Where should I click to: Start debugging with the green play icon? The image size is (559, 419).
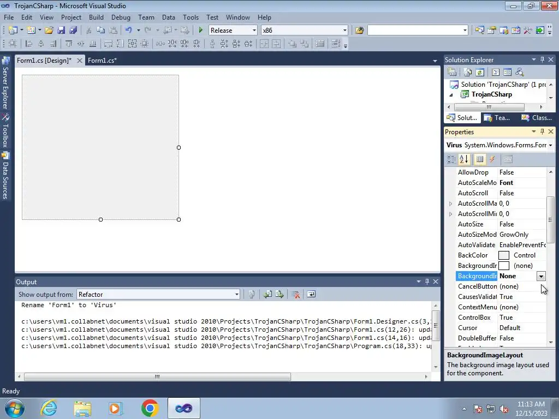coord(201,31)
